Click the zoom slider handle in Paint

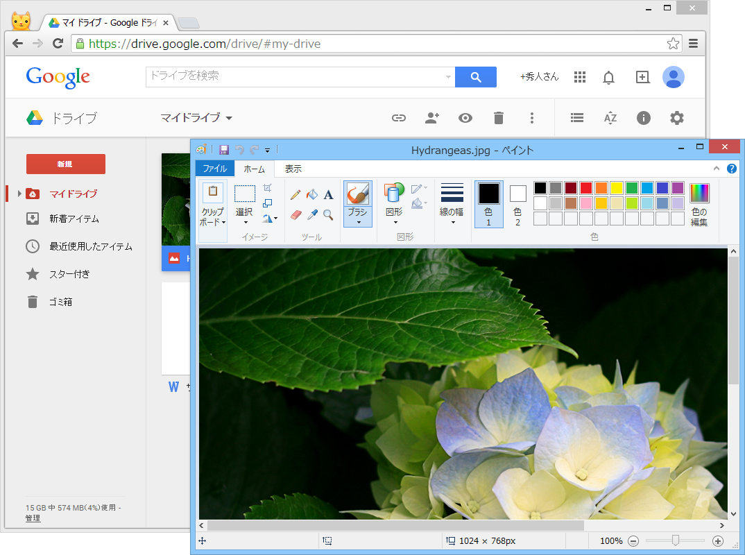(x=675, y=540)
